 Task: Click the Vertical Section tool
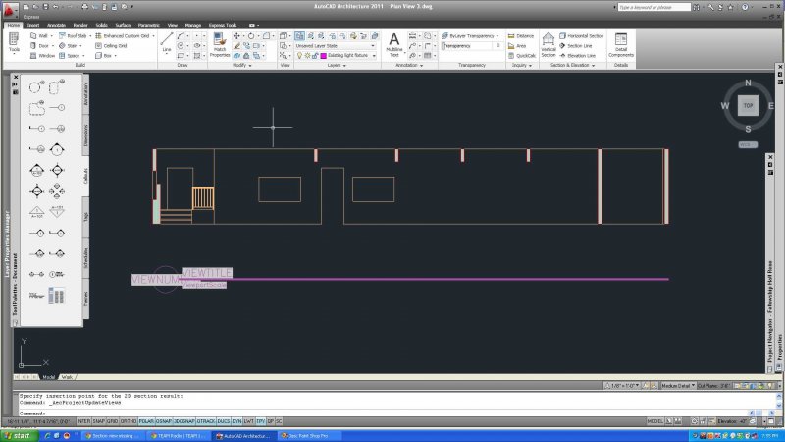click(549, 45)
